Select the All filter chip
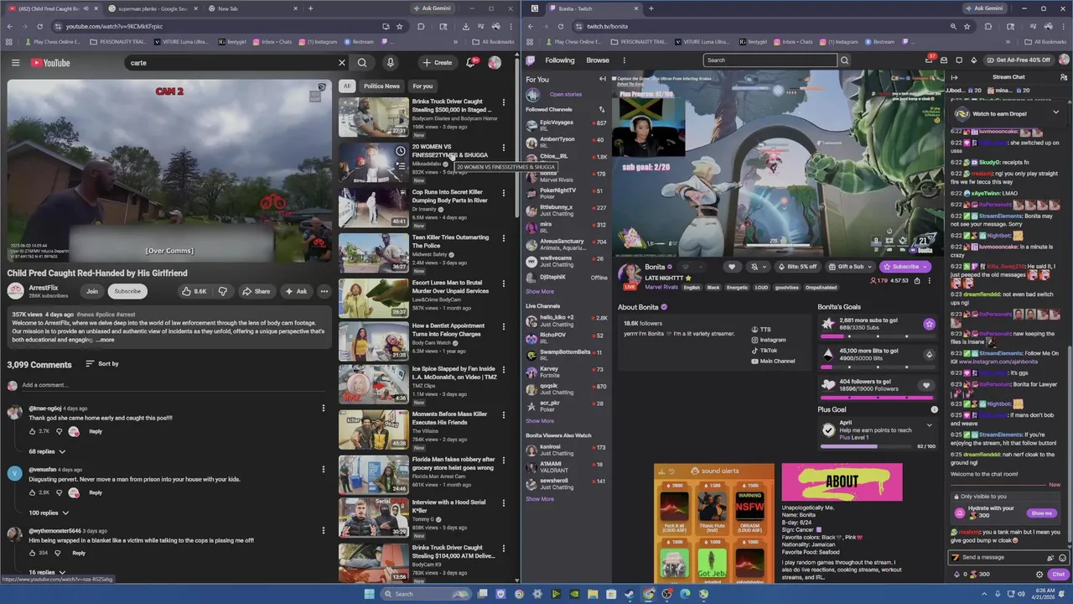This screenshot has height=604, width=1073. [x=346, y=86]
